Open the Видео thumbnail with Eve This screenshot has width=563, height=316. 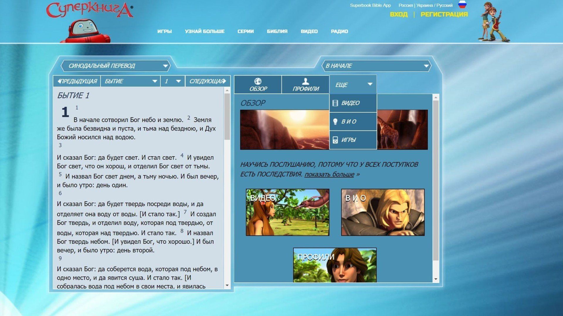(287, 212)
